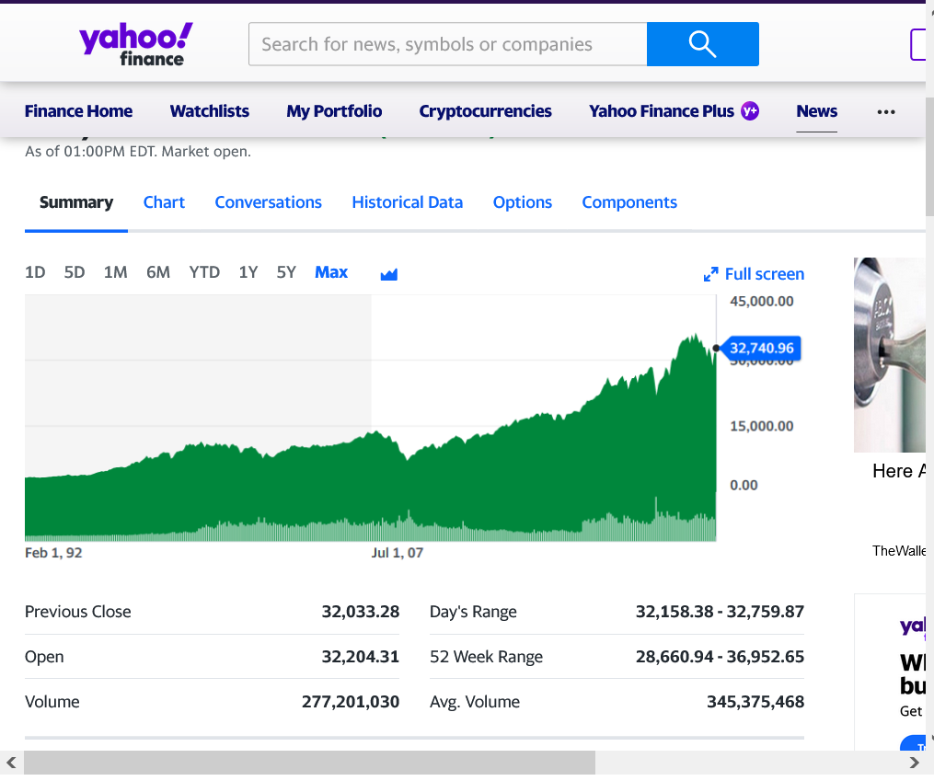Switch to the Historical Data tab

click(x=407, y=202)
